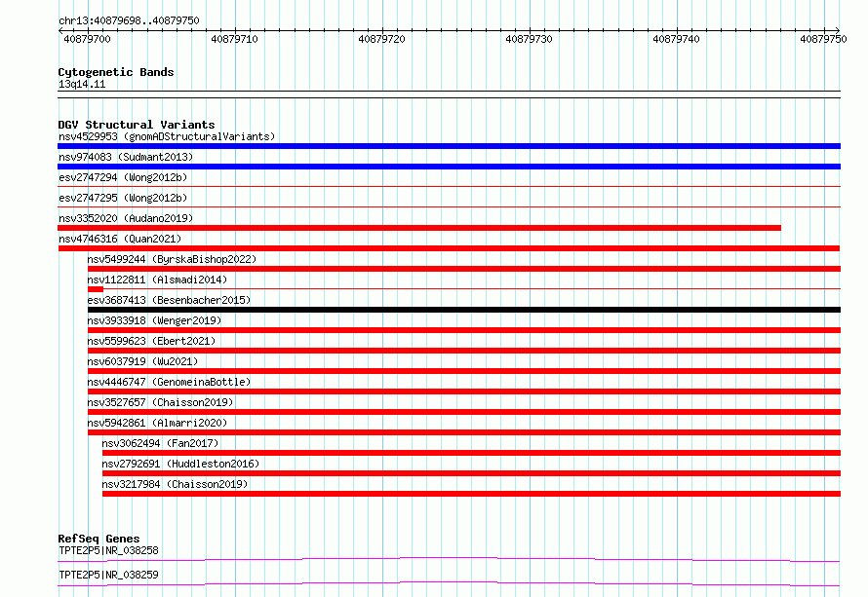Select the blue bar for nsv4529953
Screen dimensions: 868x597
(x=449, y=146)
